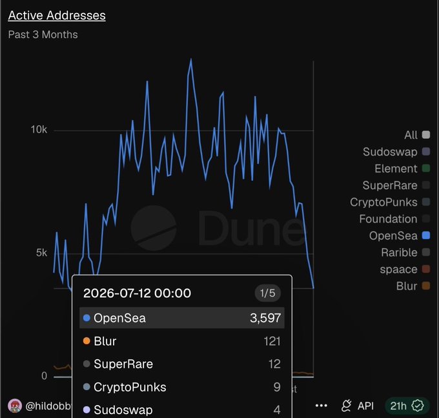Open the API button
439x418 pixels.
click(x=358, y=406)
